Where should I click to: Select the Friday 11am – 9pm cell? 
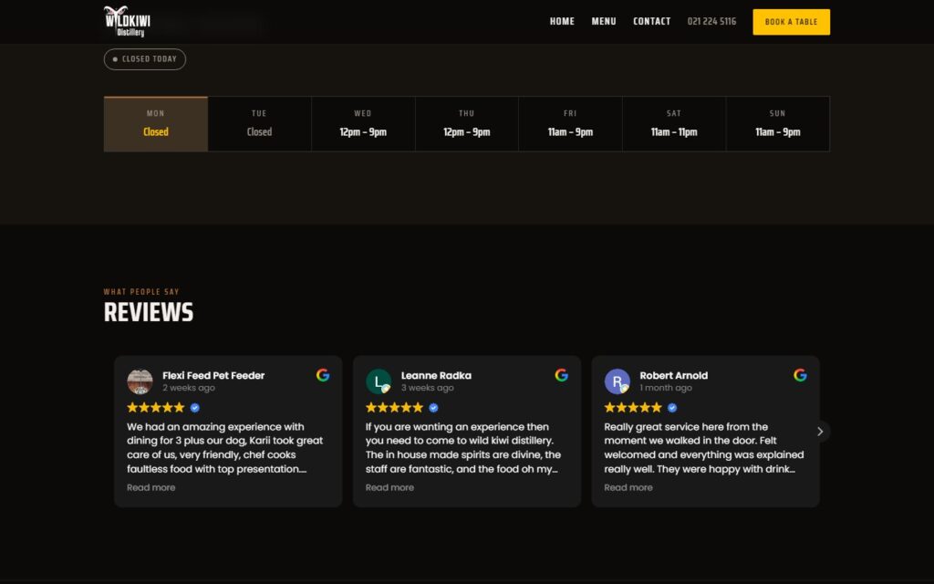[x=570, y=124]
